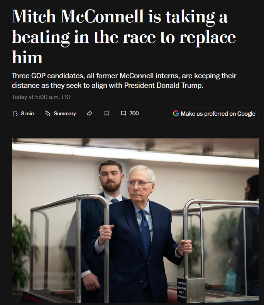Click the headphones listen icon
Image resolution: width=264 pixels, height=305 pixels.
[15, 113]
